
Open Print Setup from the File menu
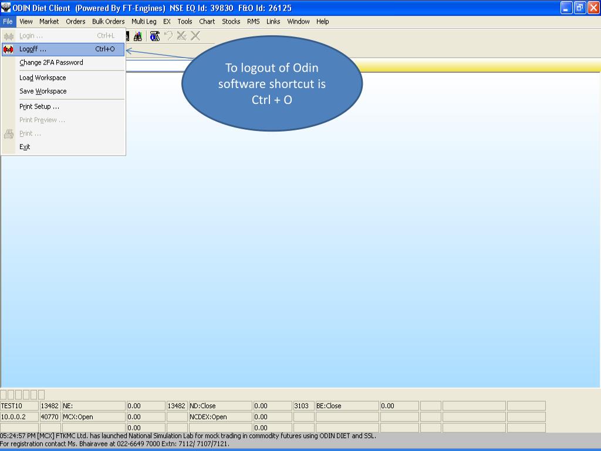click(x=63, y=107)
